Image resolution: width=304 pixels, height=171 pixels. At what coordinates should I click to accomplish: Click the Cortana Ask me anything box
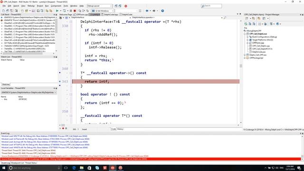pyautogui.click(x=35, y=168)
